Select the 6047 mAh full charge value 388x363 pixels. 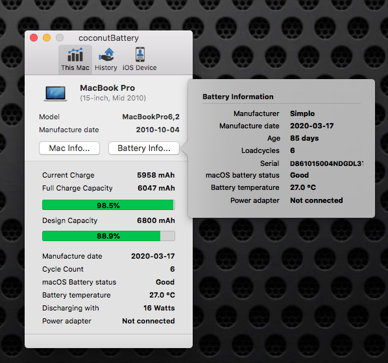pyautogui.click(x=156, y=188)
